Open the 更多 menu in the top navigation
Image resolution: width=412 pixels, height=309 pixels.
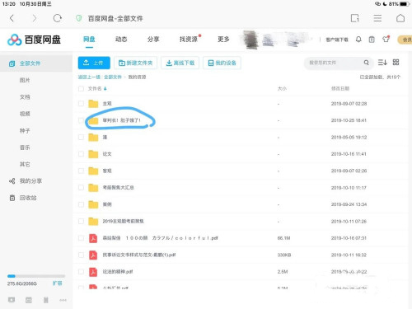click(x=223, y=40)
